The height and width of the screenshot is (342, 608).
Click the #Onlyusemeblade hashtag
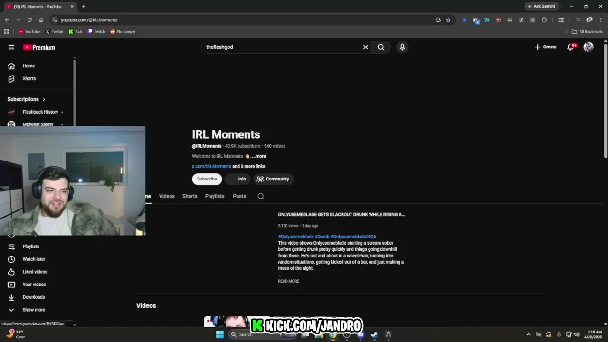(295, 237)
